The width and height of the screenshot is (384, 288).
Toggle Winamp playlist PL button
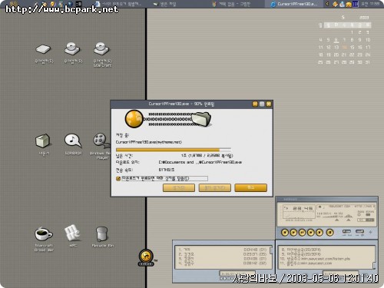pos(370,220)
